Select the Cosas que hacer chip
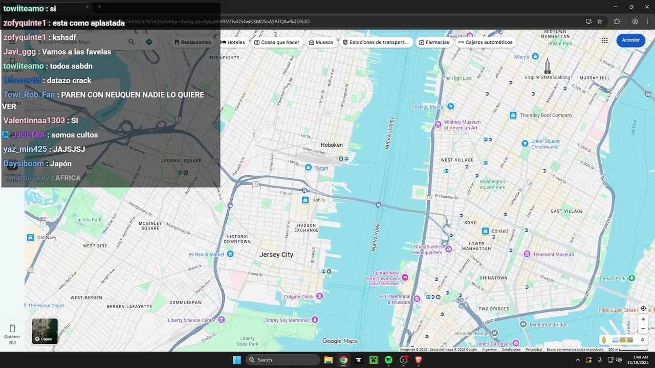This screenshot has height=368, width=655. tap(277, 42)
